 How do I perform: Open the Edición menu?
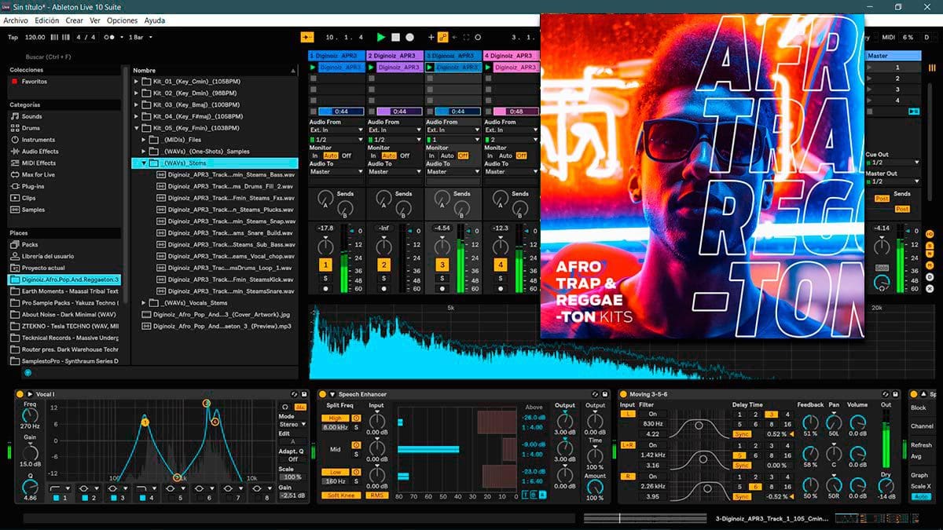46,20
